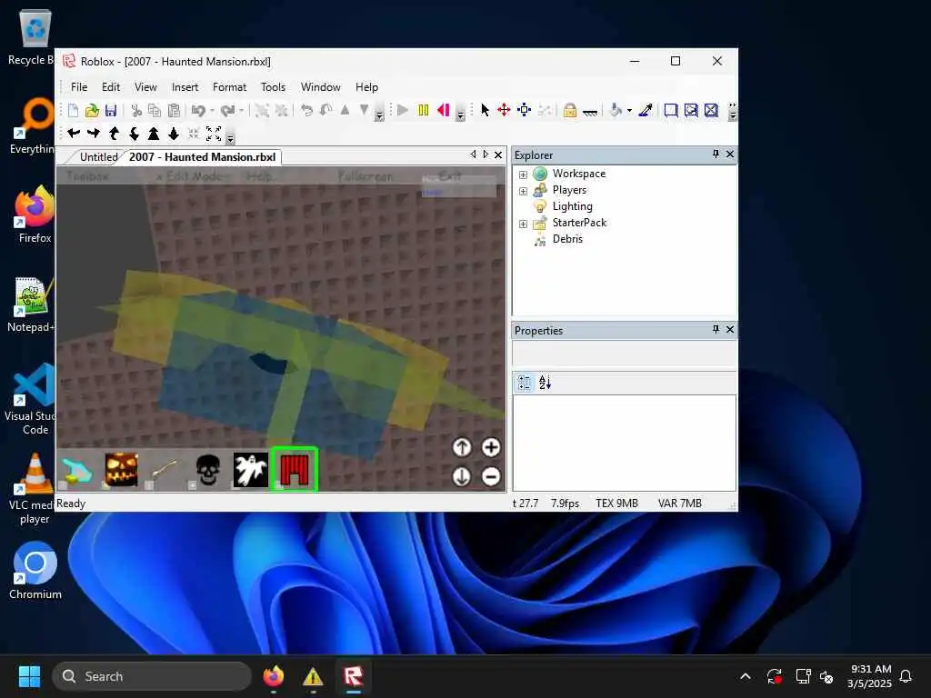Select the blue Resize handles tool

(x=524, y=110)
